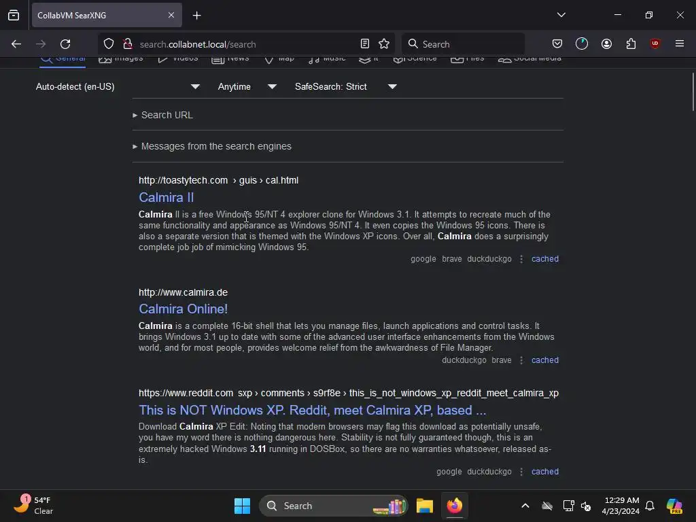Show hidden system tray icons
This screenshot has width=696, height=522.
click(x=525, y=506)
